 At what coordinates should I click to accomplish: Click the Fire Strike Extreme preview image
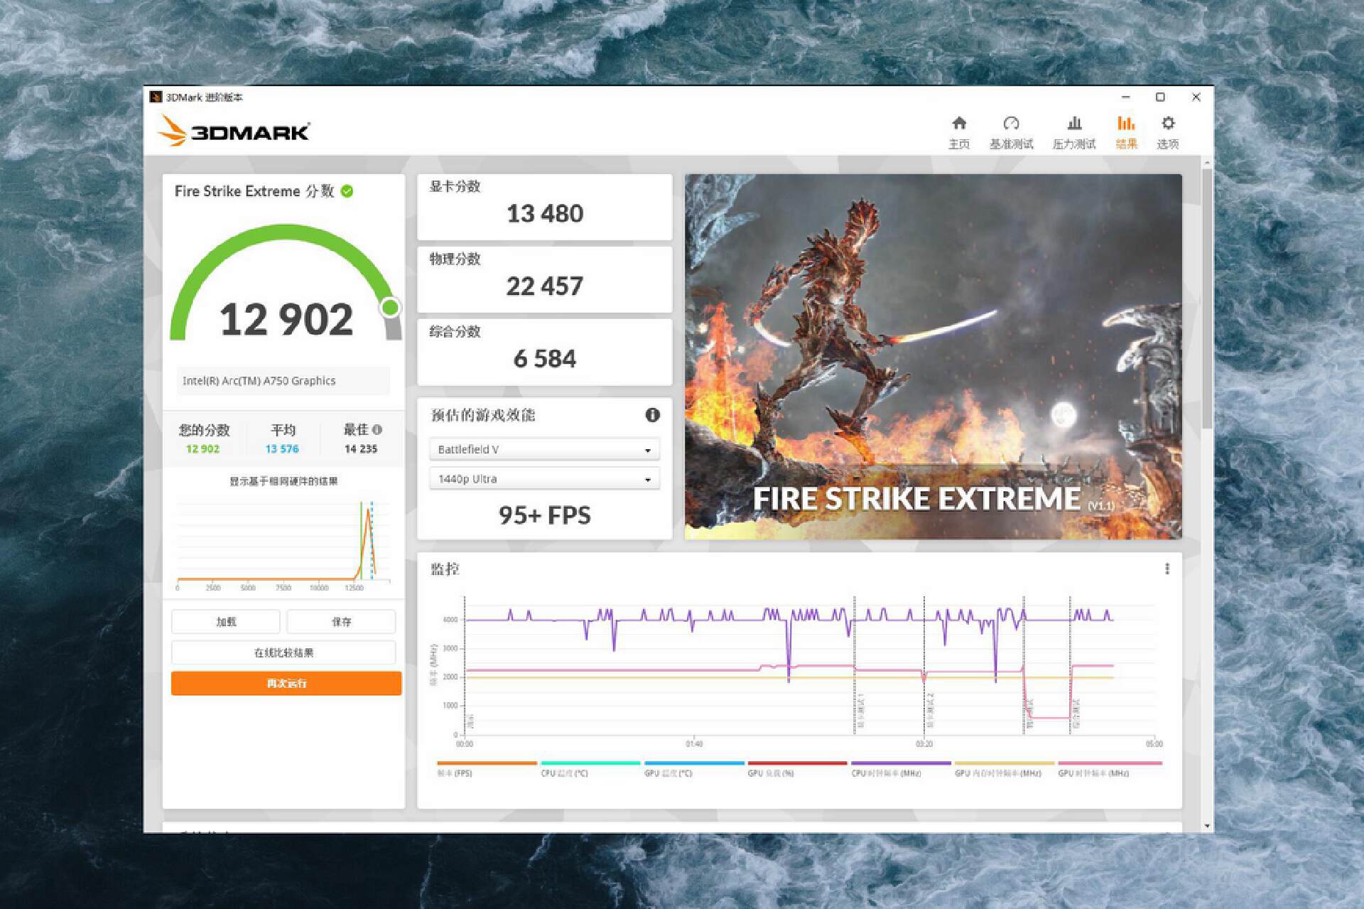[x=933, y=355]
